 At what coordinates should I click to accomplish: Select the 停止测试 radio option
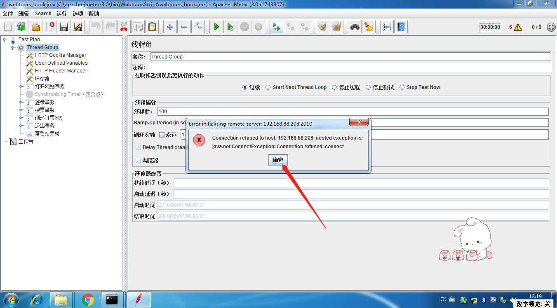368,87
